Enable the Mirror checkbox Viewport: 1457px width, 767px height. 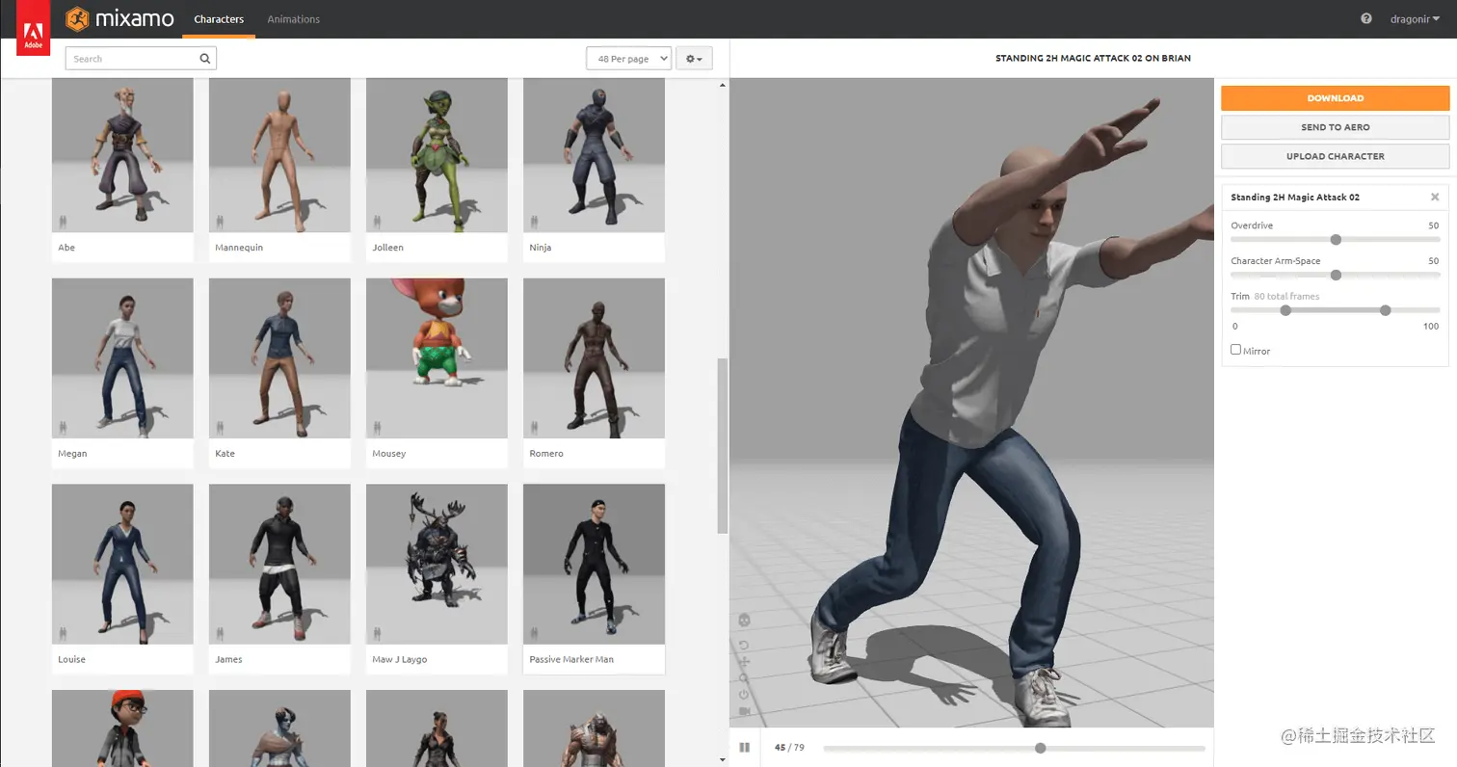(1235, 350)
